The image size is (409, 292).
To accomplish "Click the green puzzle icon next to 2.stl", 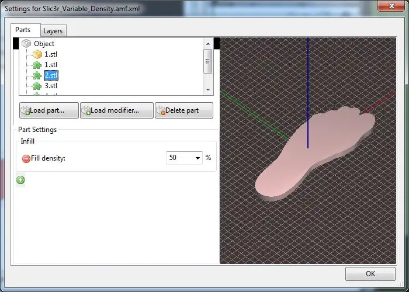I will point(37,75).
